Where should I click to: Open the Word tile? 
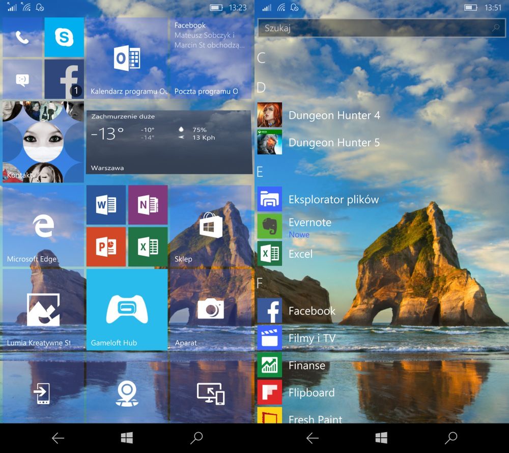point(106,205)
